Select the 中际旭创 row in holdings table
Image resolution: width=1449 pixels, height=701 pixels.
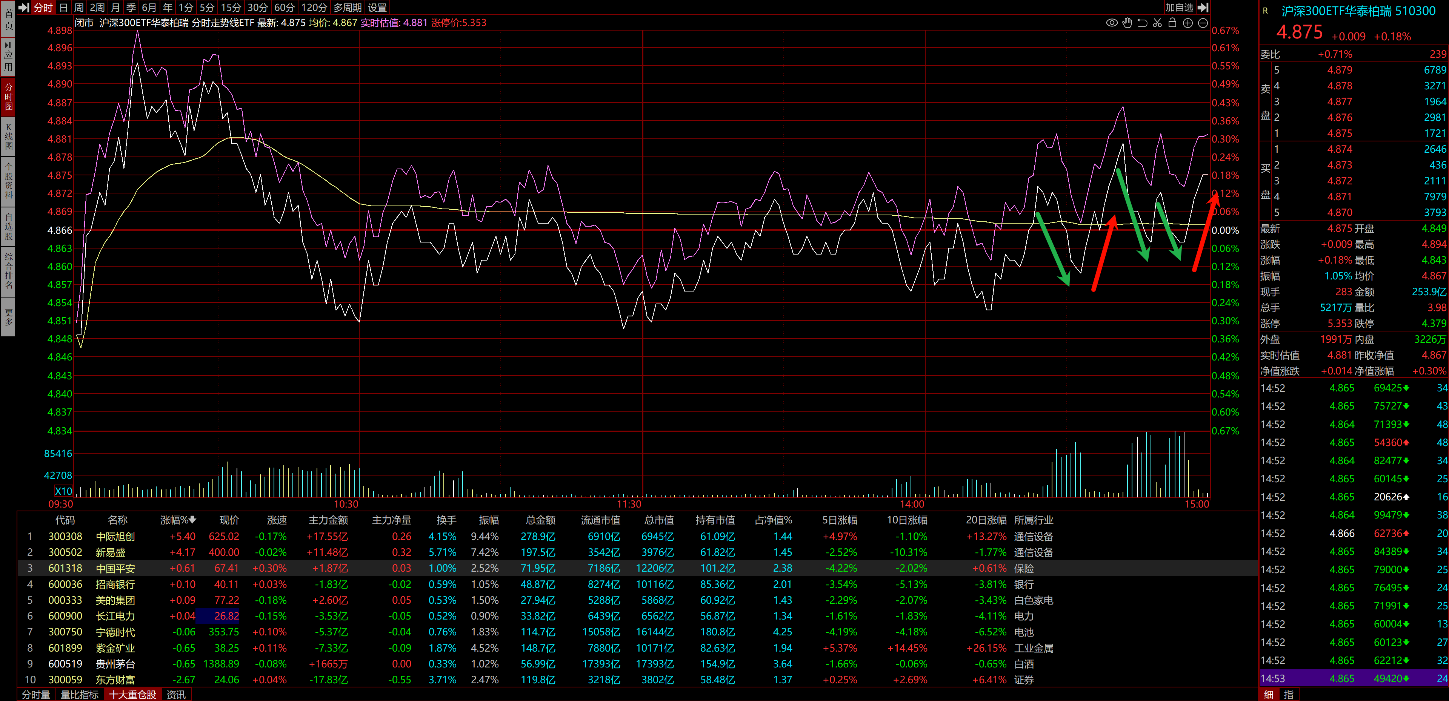(115, 536)
